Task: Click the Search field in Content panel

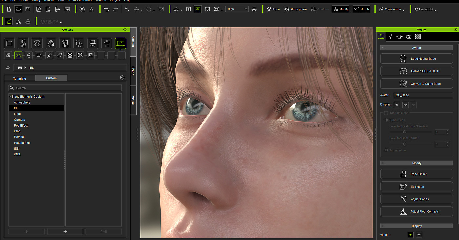Action: pos(65,88)
